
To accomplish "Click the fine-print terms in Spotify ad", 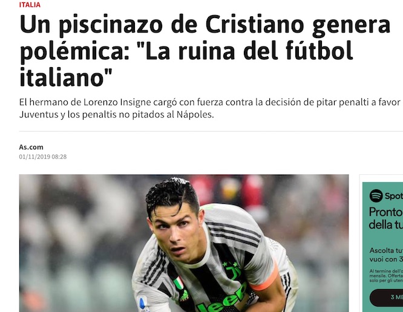I will (x=386, y=276).
